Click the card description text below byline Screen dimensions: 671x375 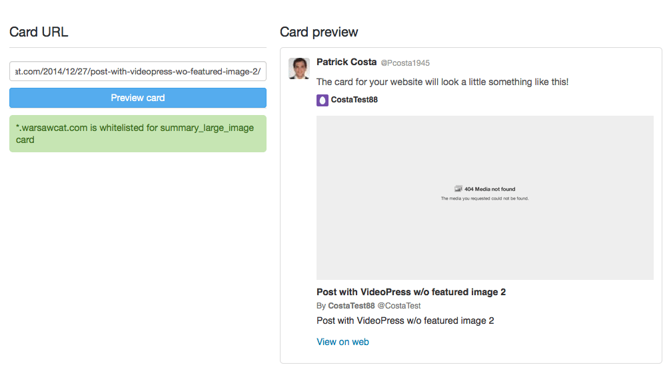coord(405,320)
